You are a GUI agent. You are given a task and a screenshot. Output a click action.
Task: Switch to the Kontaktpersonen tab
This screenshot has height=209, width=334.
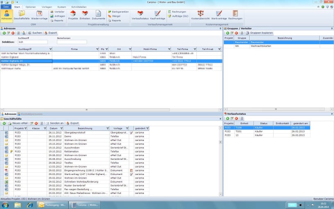pyautogui.click(x=31, y=114)
